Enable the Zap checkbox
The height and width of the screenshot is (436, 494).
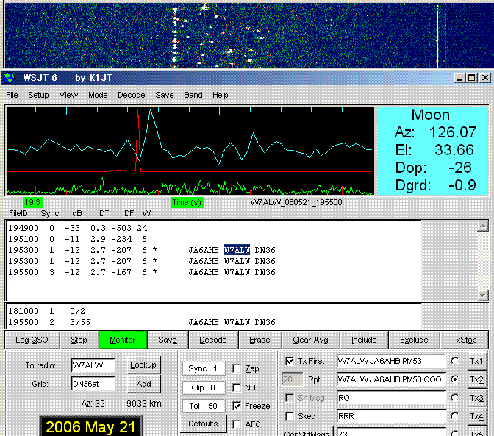click(x=237, y=368)
